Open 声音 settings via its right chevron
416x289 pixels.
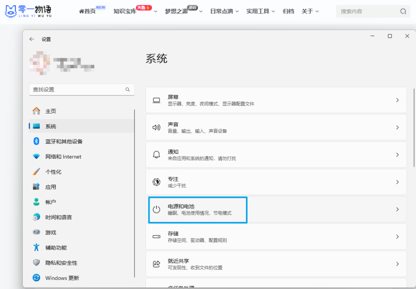pyautogui.click(x=397, y=127)
